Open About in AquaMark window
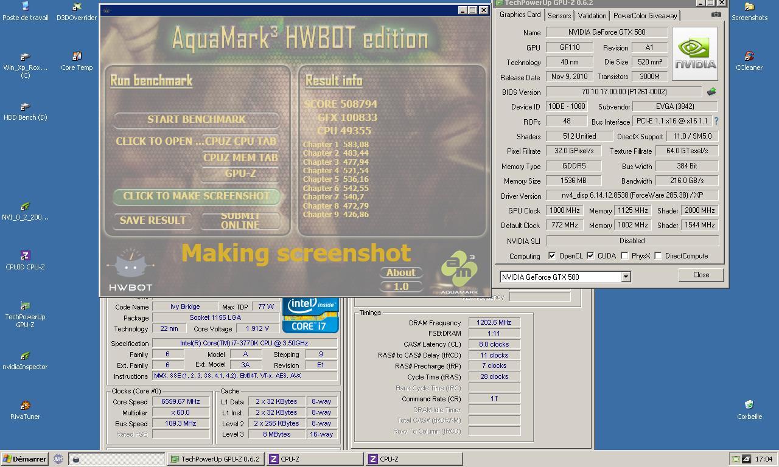Viewport: 779px width, 467px height. click(x=400, y=272)
